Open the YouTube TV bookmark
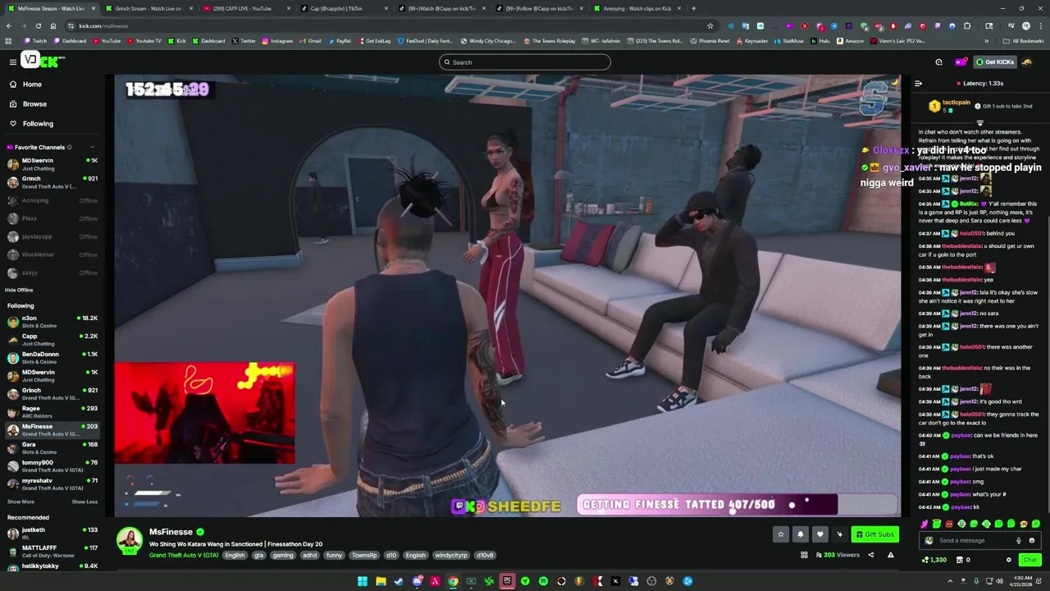This screenshot has height=591, width=1050. tap(144, 41)
